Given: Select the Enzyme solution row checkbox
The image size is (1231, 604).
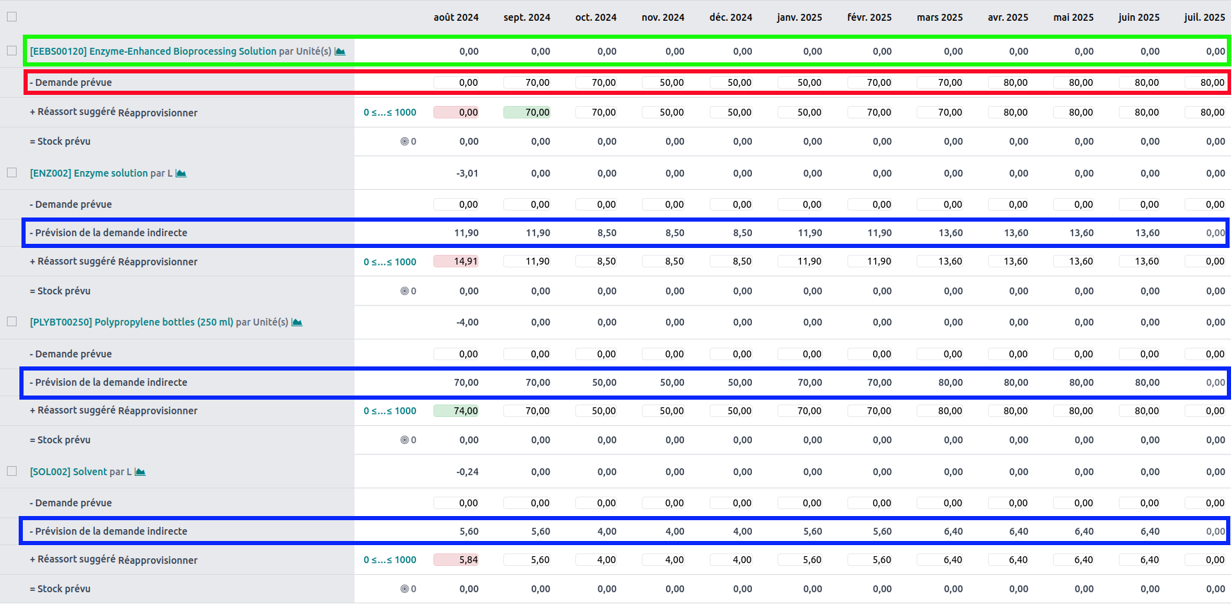Looking at the screenshot, I should (x=12, y=172).
